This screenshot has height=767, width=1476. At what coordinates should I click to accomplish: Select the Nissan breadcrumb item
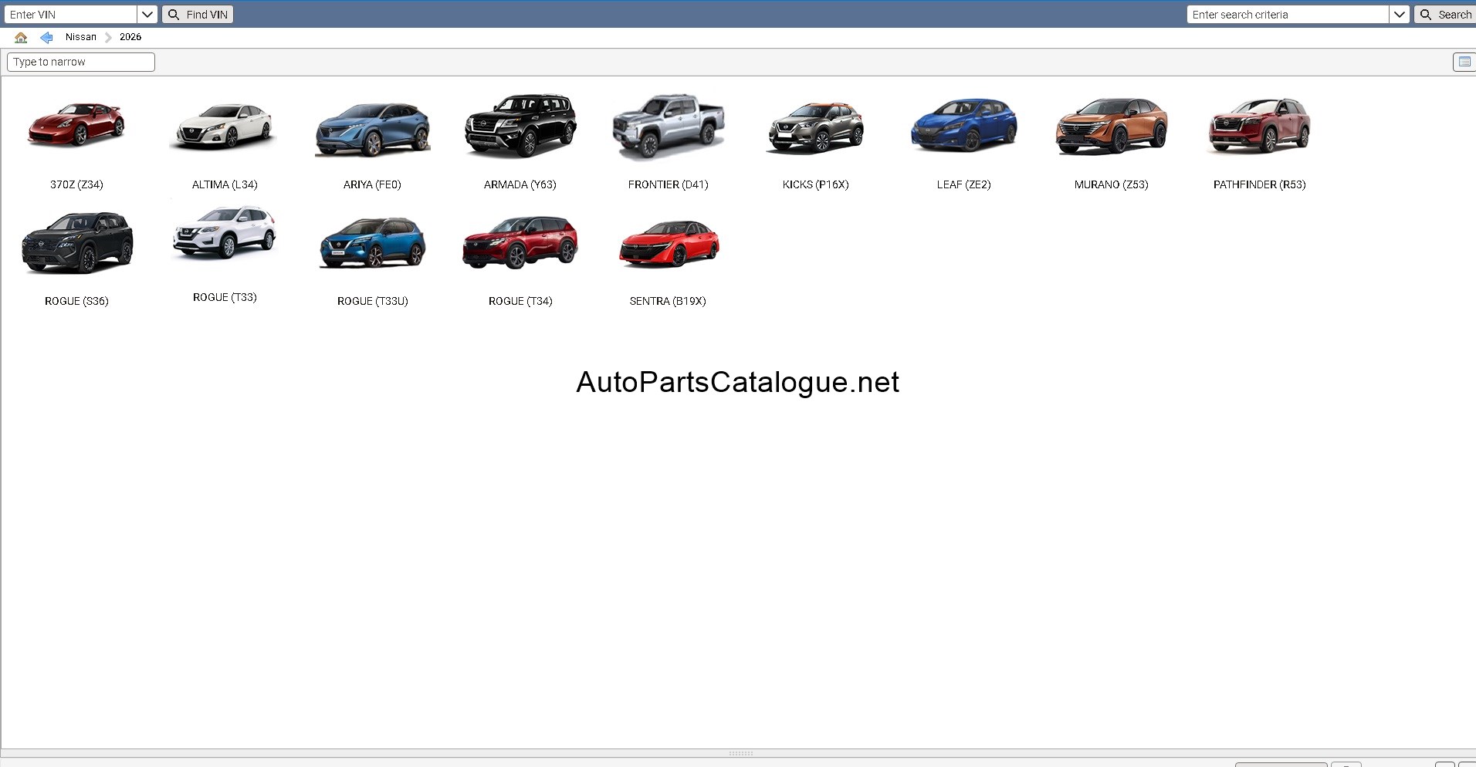pos(81,37)
